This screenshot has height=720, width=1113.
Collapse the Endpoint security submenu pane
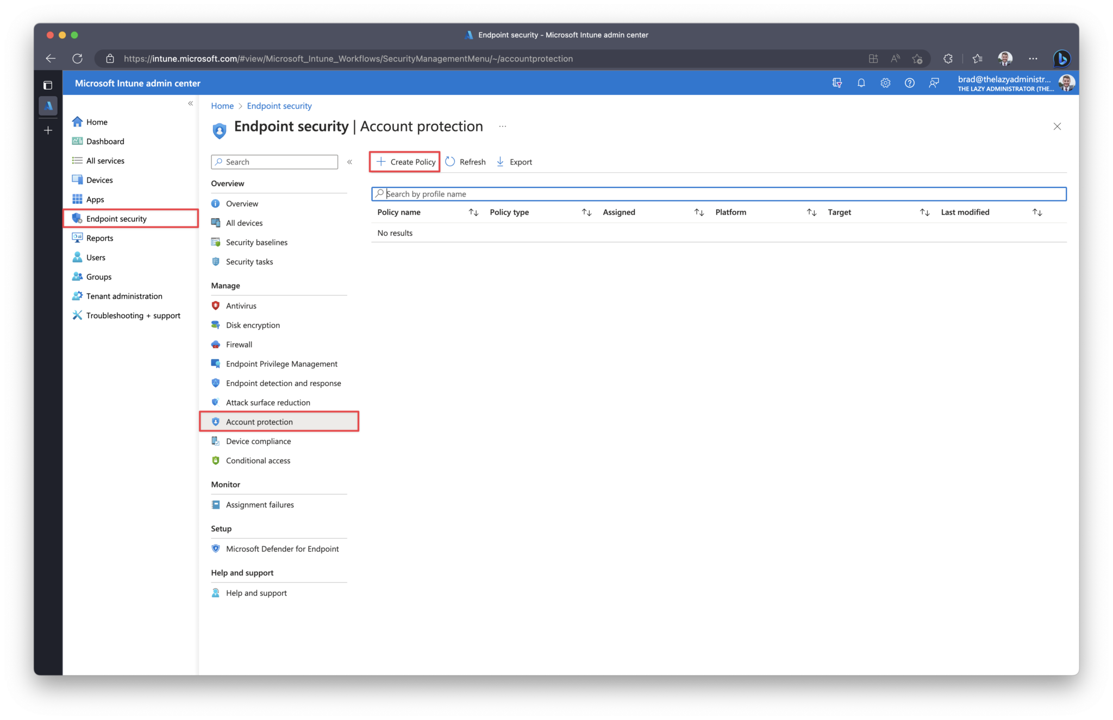click(x=349, y=162)
